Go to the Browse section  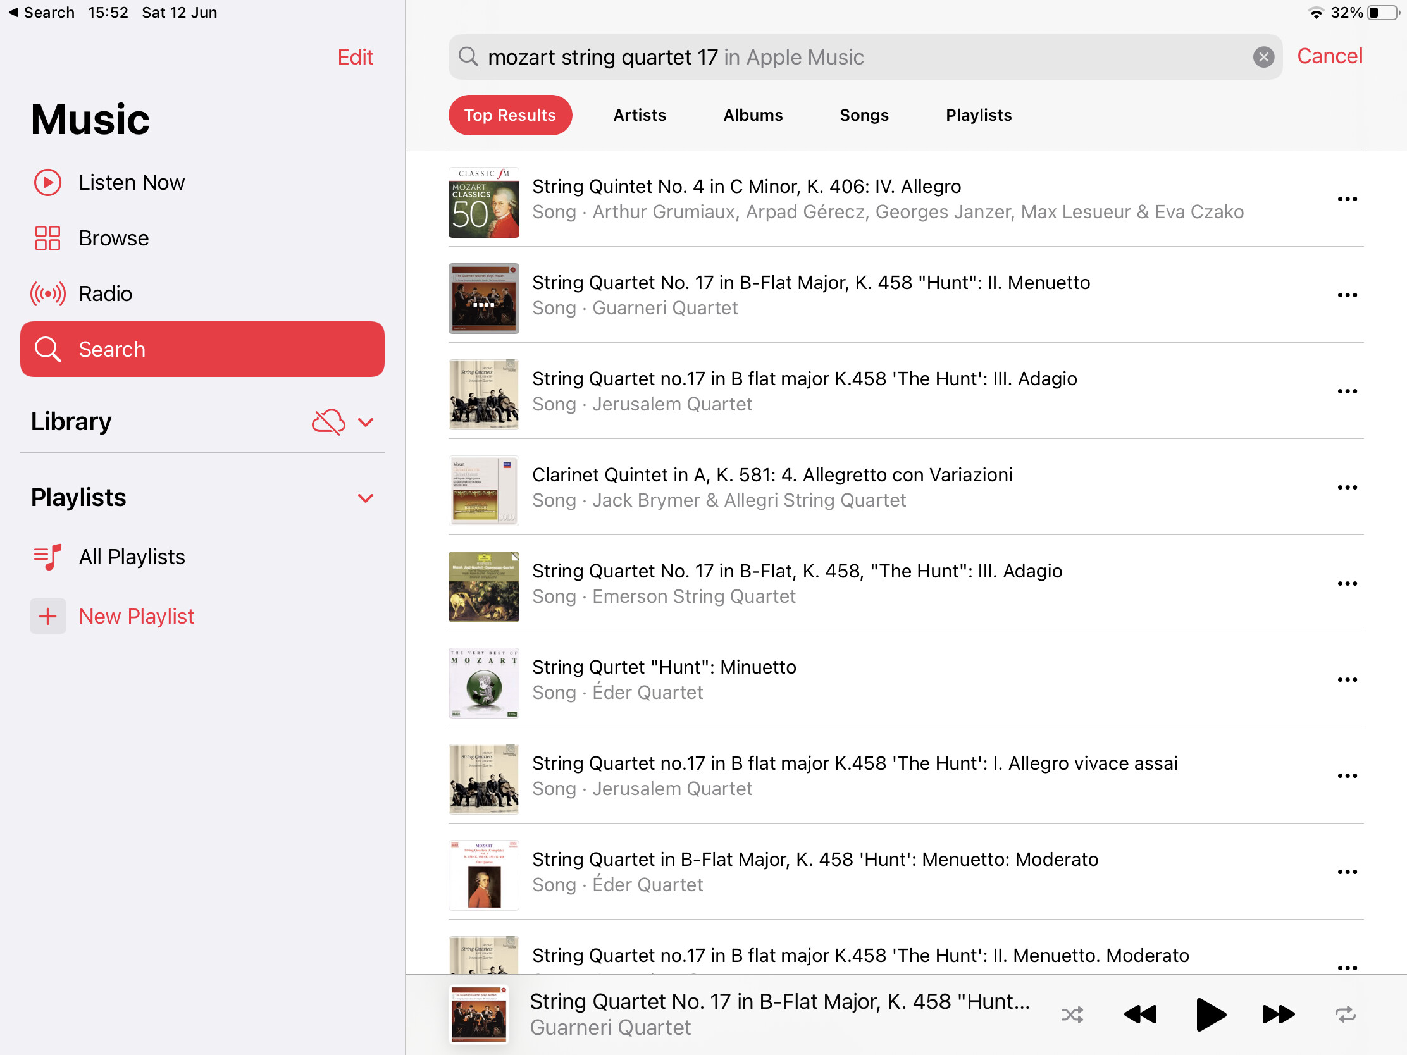coord(113,238)
